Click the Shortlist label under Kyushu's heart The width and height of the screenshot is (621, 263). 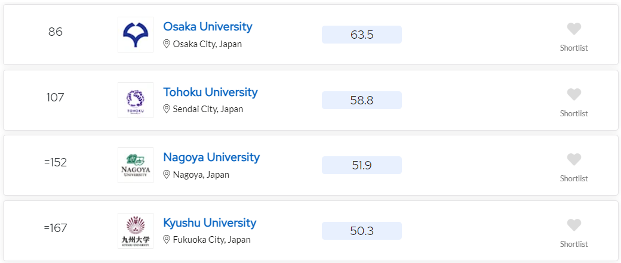574,244
